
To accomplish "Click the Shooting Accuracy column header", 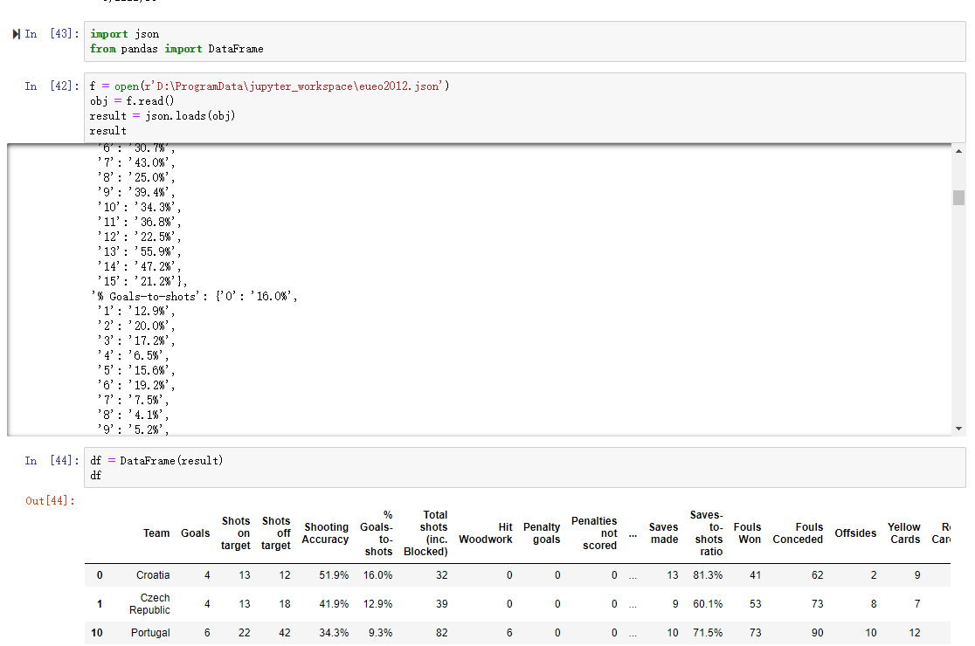I will click(x=325, y=533).
